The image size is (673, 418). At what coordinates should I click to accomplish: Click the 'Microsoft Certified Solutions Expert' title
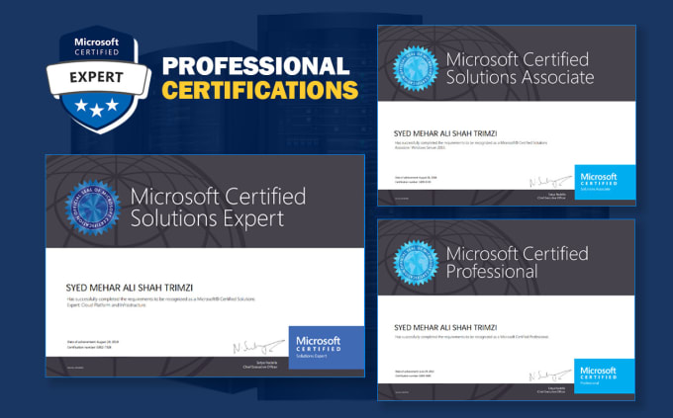click(x=218, y=208)
